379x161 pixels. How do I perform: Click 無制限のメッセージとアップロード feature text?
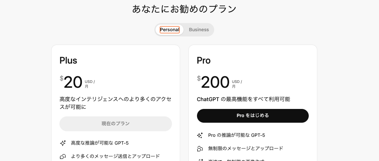tap(246, 148)
